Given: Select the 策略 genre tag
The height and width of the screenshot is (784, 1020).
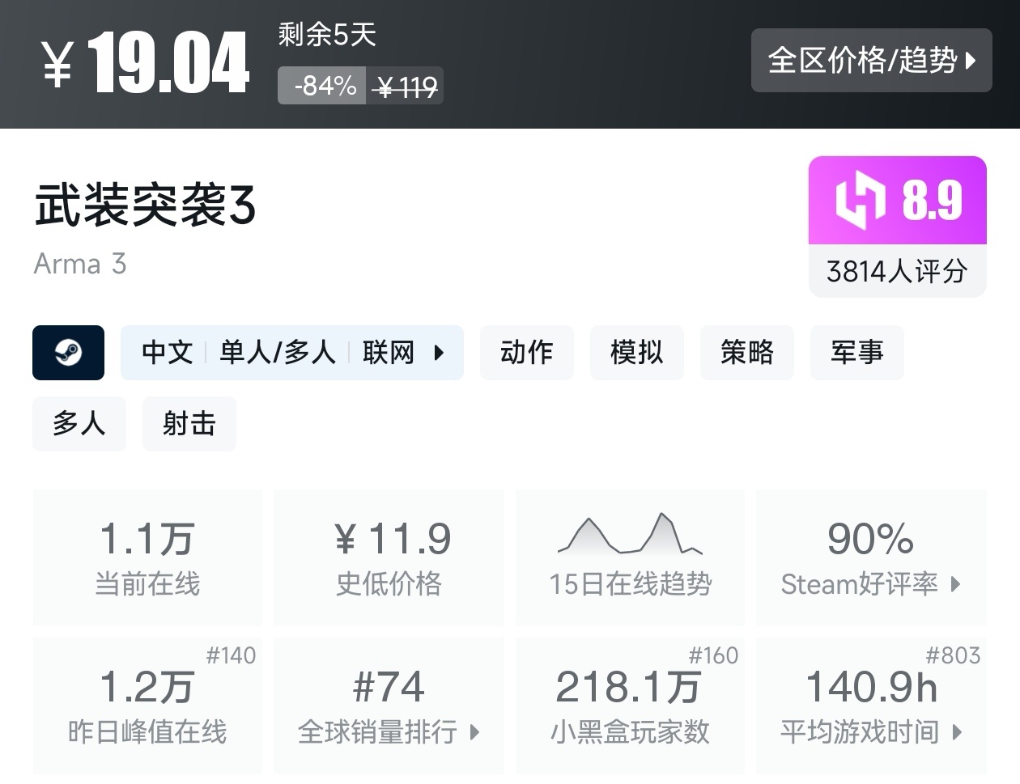Looking at the screenshot, I should pos(746,353).
